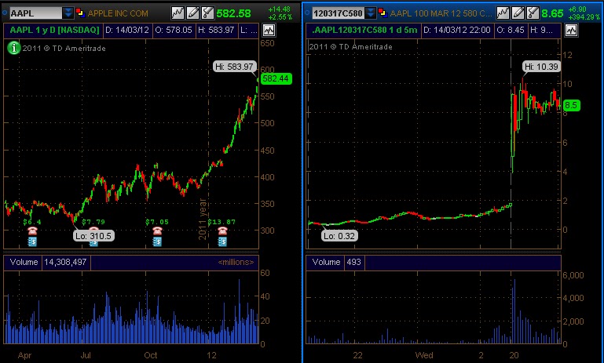Click the phone icon under $13.87
The image size is (604, 363).
coord(222,231)
